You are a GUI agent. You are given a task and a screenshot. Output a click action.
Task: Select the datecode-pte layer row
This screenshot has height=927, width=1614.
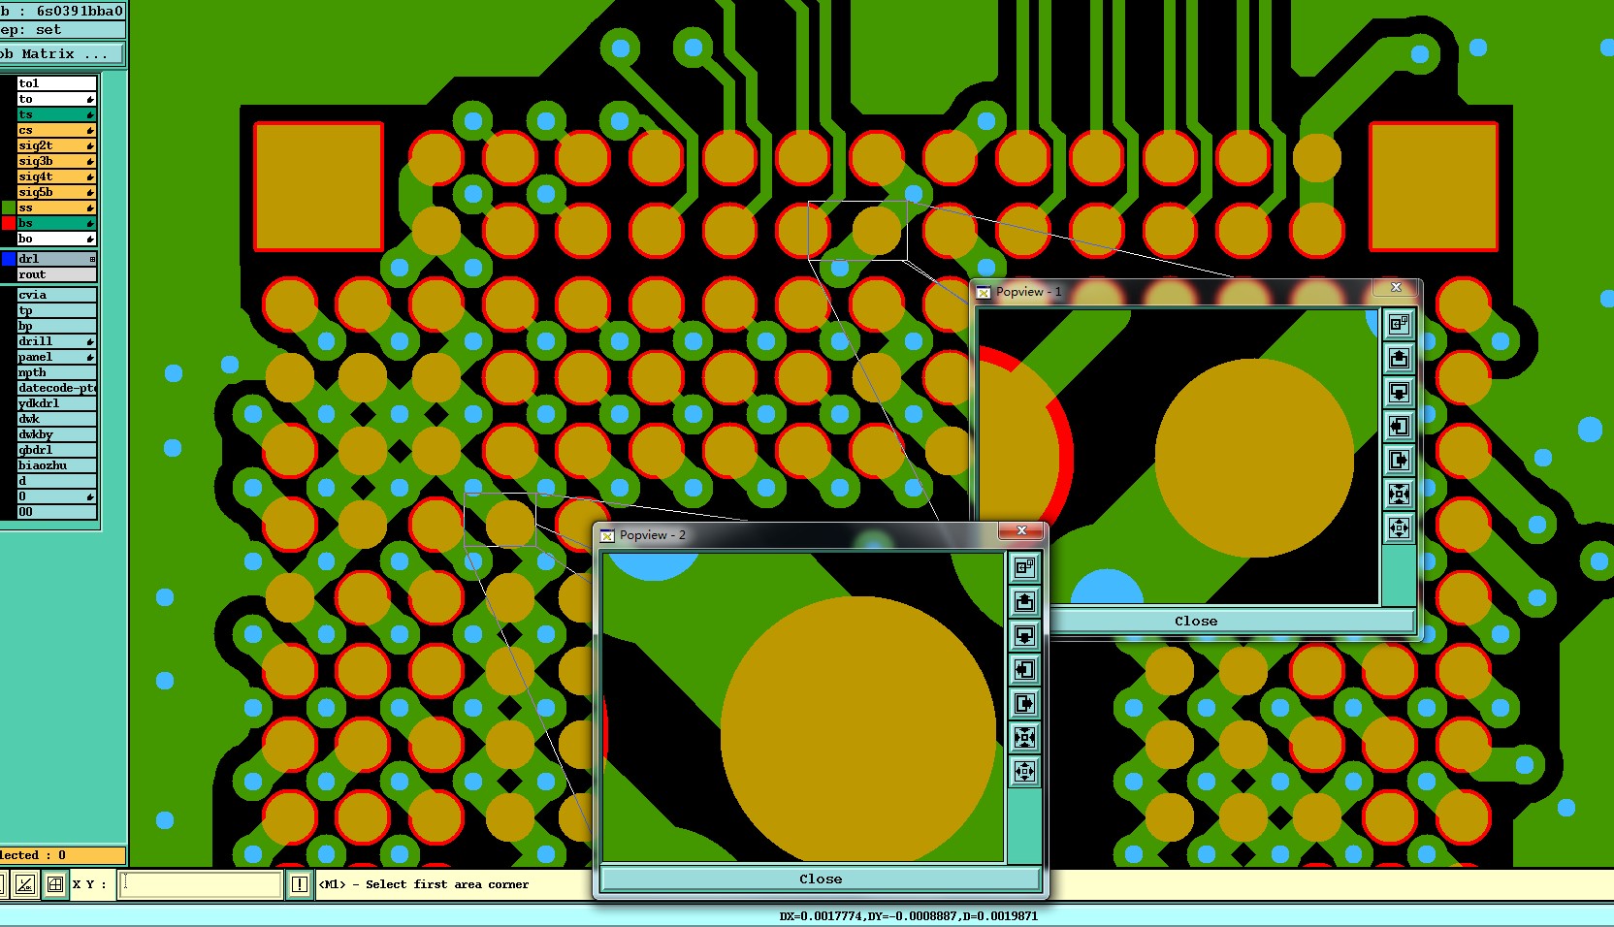pyautogui.click(x=57, y=388)
